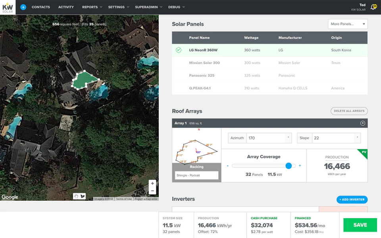Viewport: 381px width, 238px height.
Task: Click Report a map error link
Action: click(146, 199)
